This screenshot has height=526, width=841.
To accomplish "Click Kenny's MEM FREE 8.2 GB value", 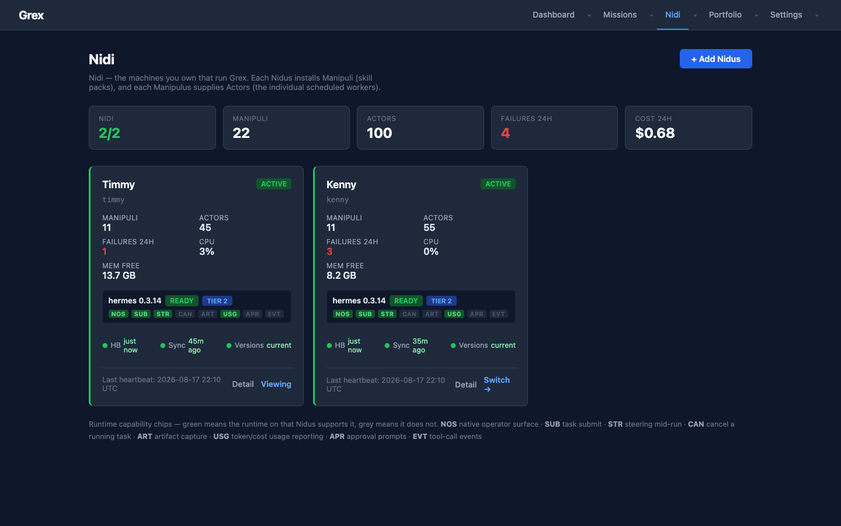I will [x=342, y=275].
